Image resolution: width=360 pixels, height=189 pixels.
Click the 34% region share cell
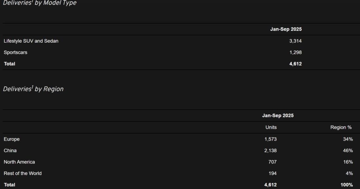click(348, 139)
